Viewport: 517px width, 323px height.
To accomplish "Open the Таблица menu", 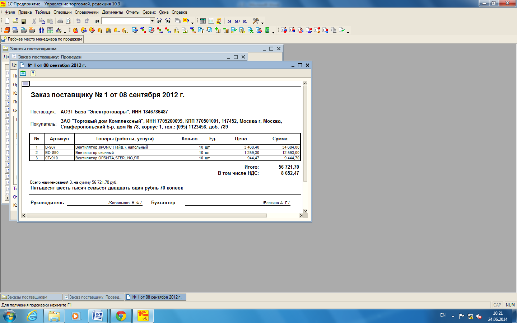I will tap(43, 12).
